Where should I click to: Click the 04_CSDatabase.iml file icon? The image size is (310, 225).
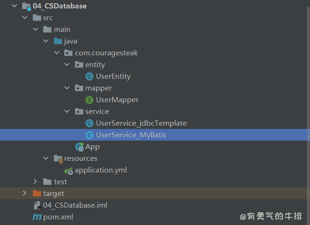(37, 205)
